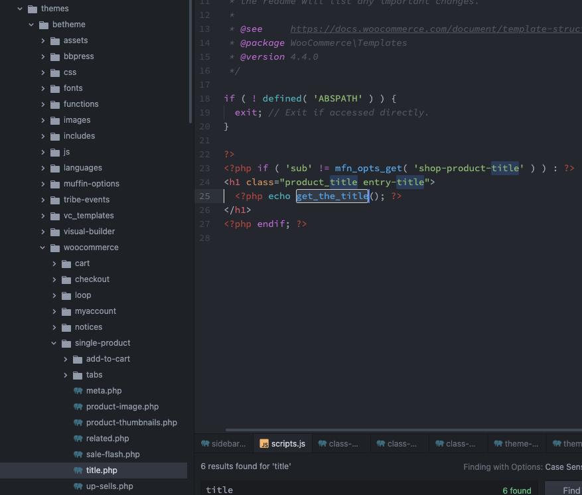This screenshot has width=582, height=495.
Task: Click the themes folder icon
Action: point(33,9)
